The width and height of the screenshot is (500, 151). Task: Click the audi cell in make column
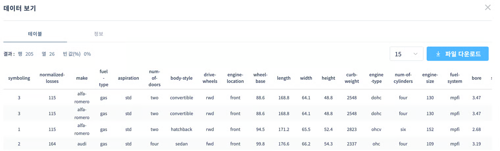(x=82, y=144)
